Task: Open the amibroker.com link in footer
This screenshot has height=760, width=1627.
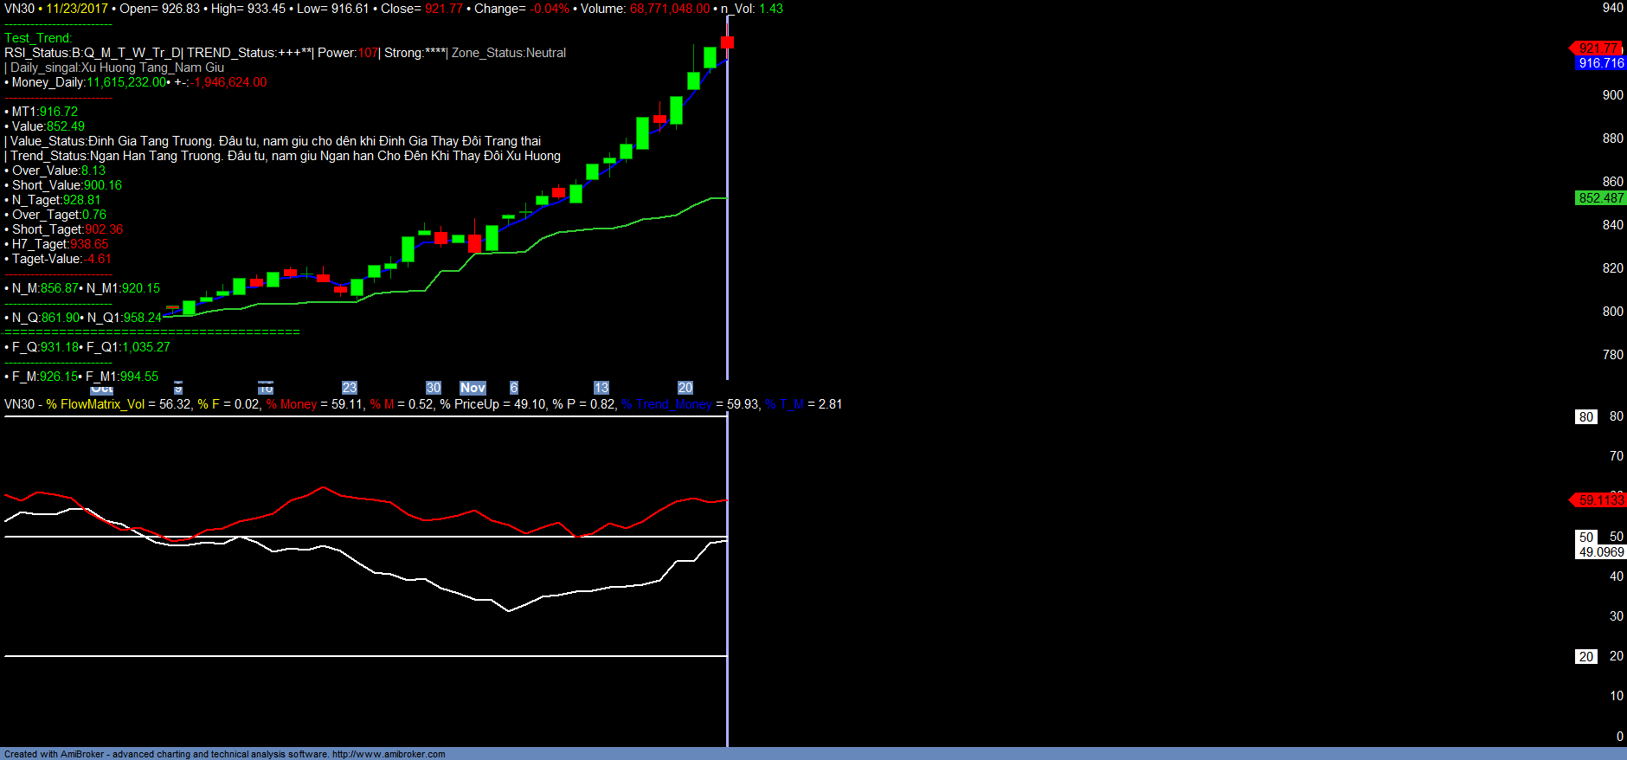Action: tap(389, 754)
